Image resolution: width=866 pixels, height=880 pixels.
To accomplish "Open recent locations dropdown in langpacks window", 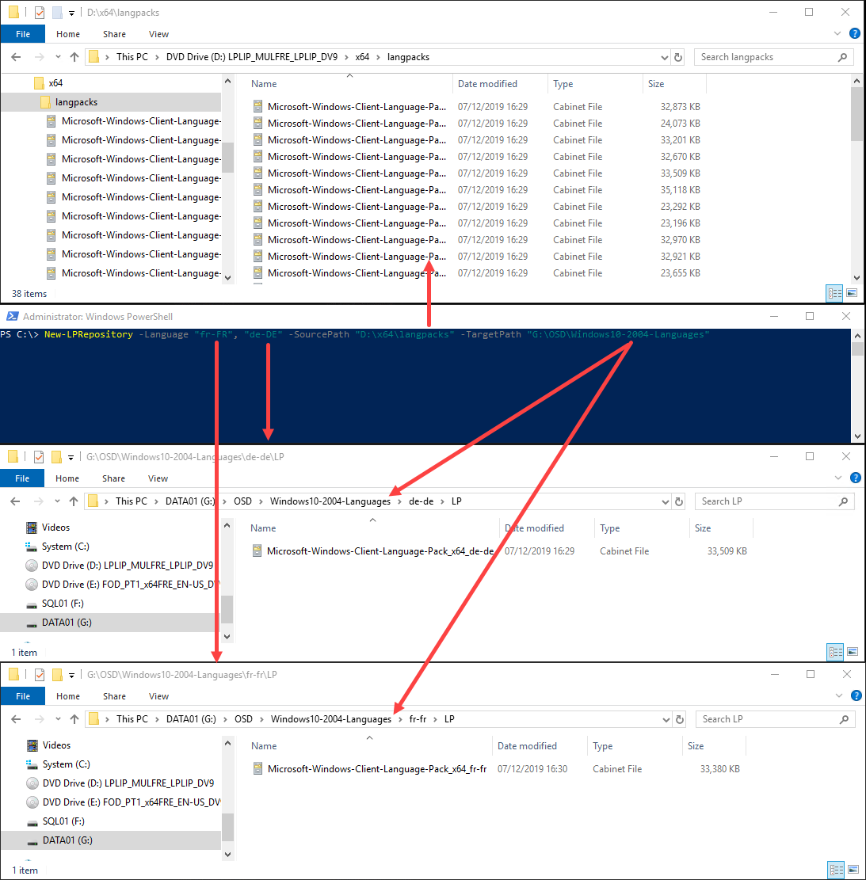I will point(58,57).
